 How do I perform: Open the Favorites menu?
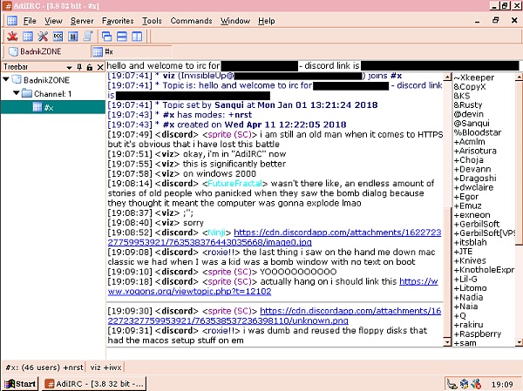[118, 21]
